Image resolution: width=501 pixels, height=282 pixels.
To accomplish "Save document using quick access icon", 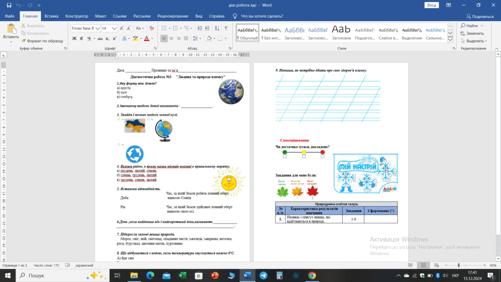I will click(9, 5).
